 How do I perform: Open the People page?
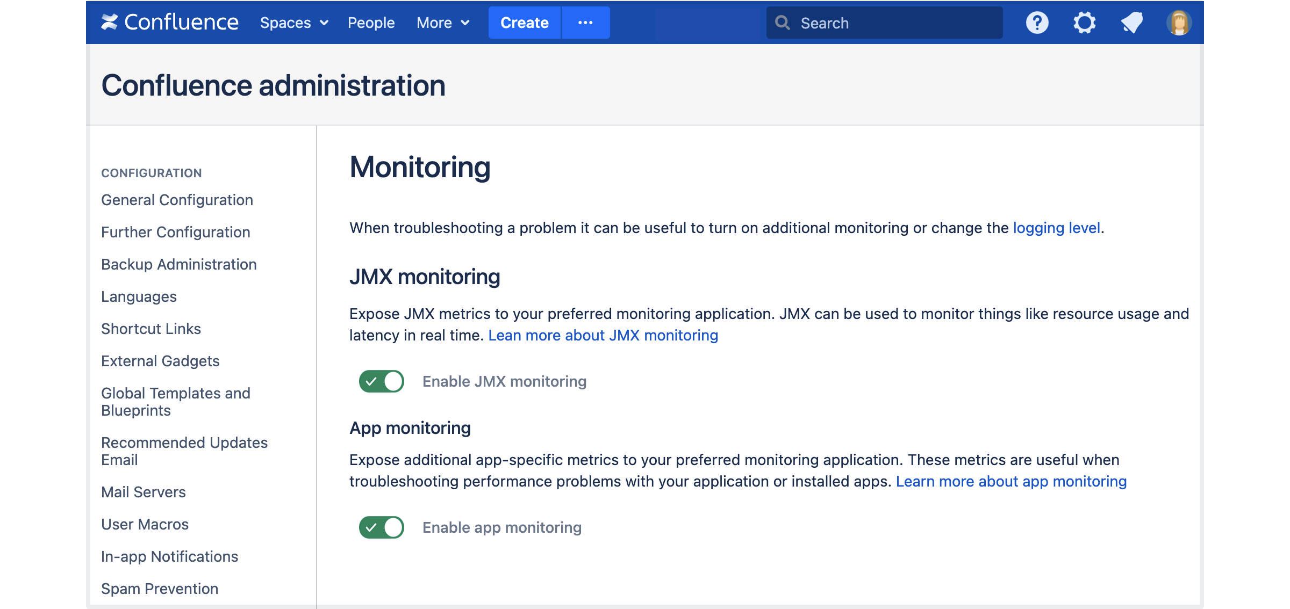371,23
